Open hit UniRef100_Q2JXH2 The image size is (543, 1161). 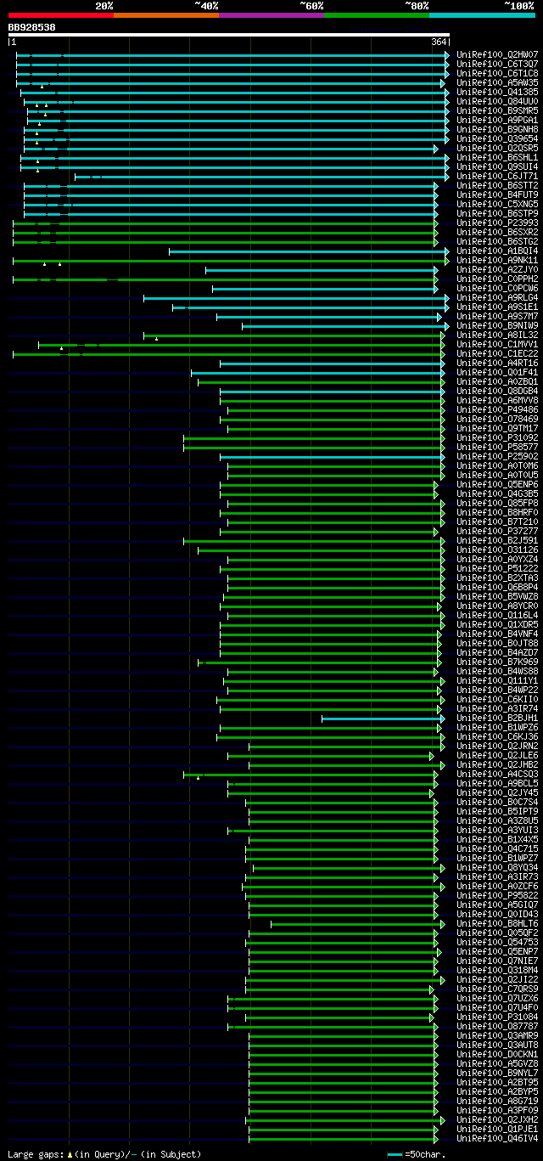(x=497, y=1119)
